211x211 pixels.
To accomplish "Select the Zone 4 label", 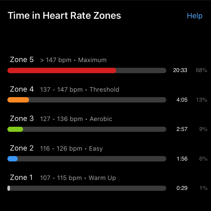I will coord(22,89).
